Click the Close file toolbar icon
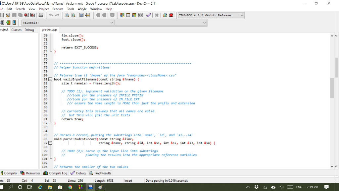339x191 pixels. (x=26, y=15)
